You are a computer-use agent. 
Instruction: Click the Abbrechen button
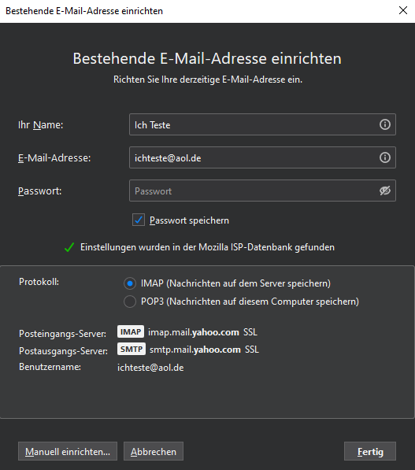coord(154,451)
